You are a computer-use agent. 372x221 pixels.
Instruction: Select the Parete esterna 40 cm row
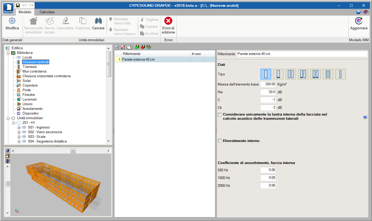click(x=165, y=60)
